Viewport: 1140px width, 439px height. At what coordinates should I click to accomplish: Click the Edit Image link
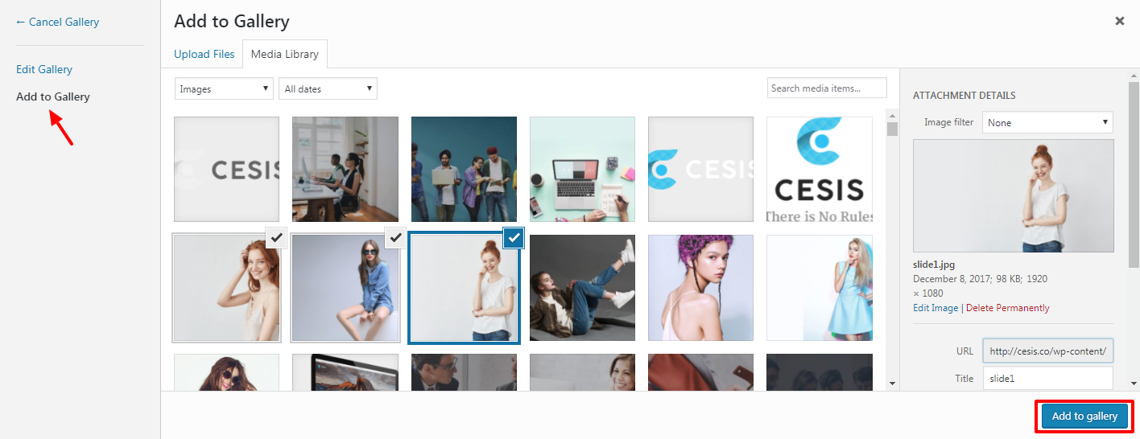pos(936,308)
